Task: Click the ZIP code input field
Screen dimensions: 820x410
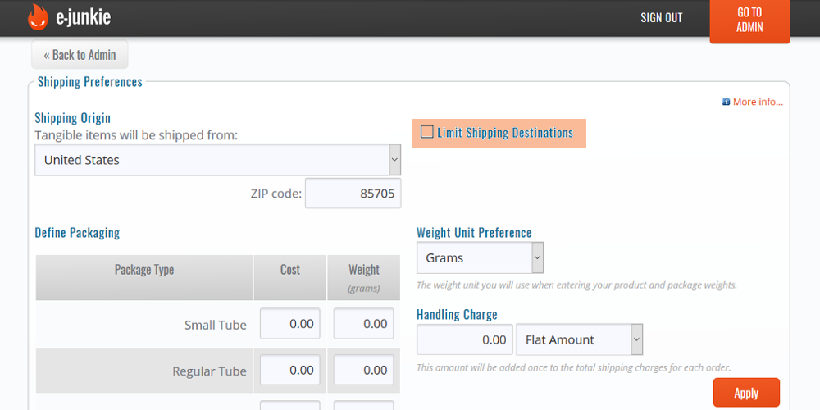Action: point(353,194)
